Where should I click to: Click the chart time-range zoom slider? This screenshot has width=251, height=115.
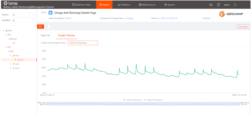(143, 104)
